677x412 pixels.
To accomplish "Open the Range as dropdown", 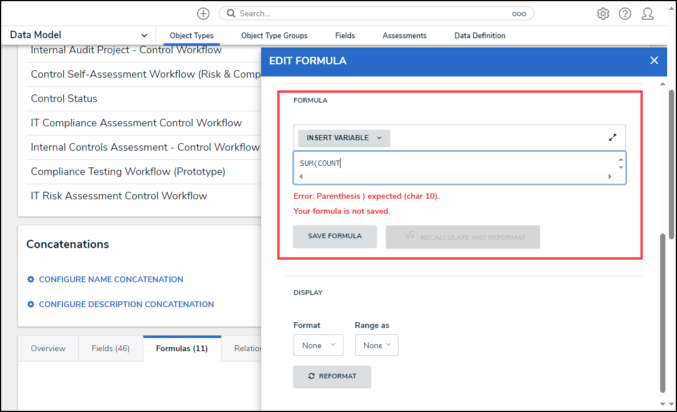I will click(376, 345).
